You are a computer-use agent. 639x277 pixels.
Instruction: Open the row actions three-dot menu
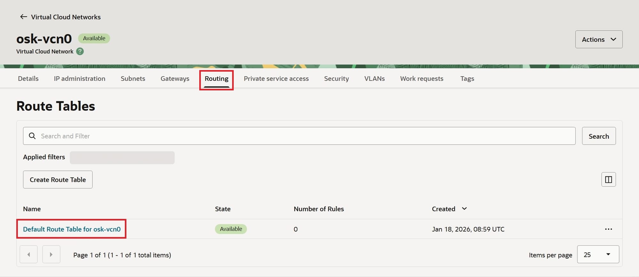point(608,229)
